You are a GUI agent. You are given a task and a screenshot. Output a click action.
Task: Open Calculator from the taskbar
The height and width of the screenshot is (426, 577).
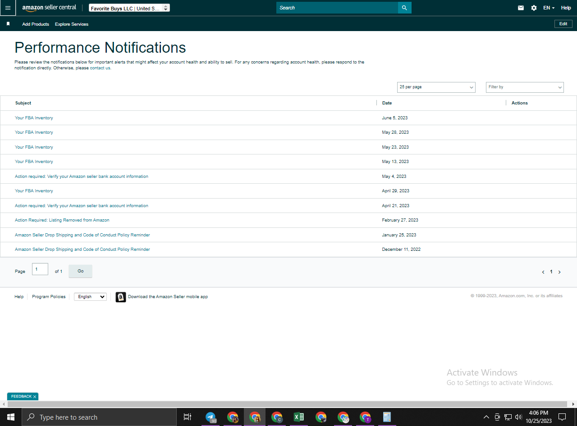point(387,417)
